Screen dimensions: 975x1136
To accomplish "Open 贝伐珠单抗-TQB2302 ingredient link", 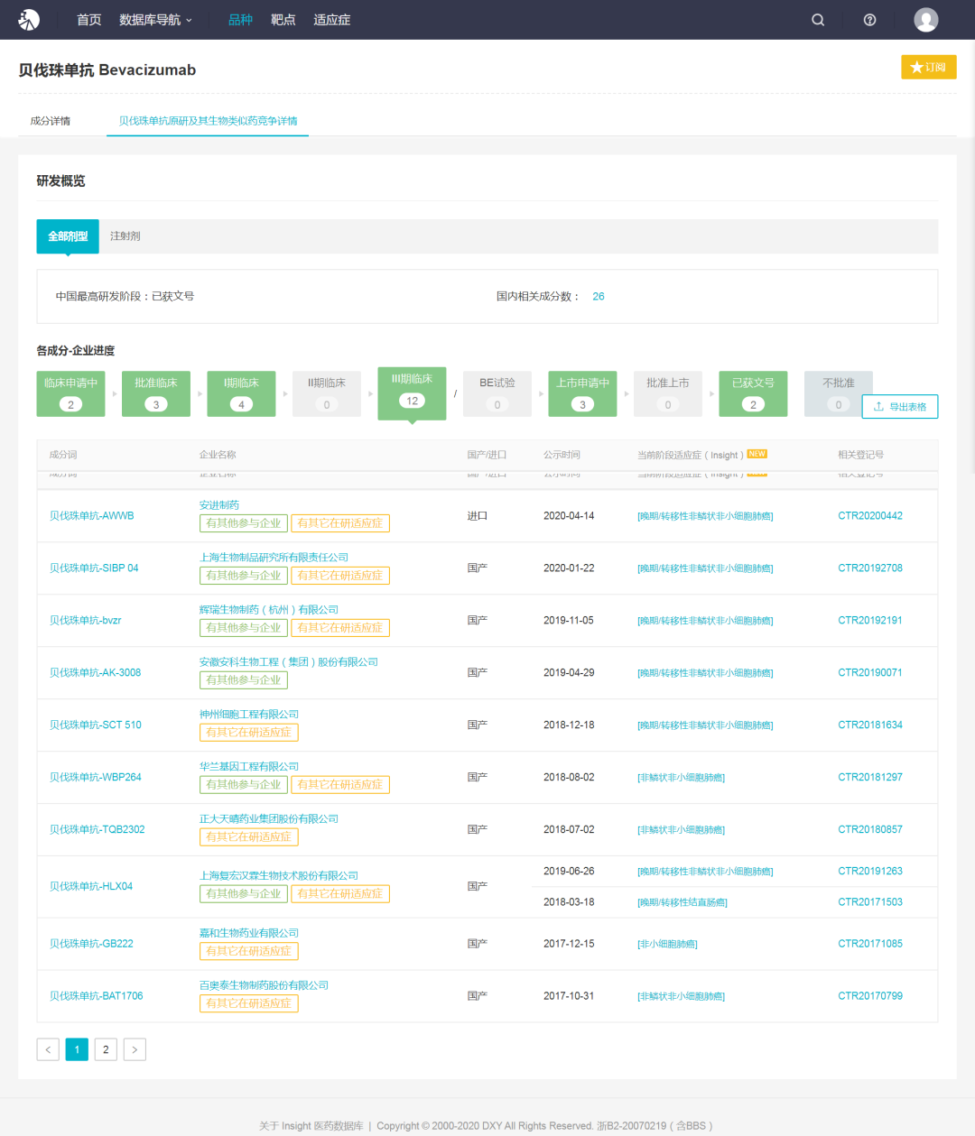I will (97, 830).
